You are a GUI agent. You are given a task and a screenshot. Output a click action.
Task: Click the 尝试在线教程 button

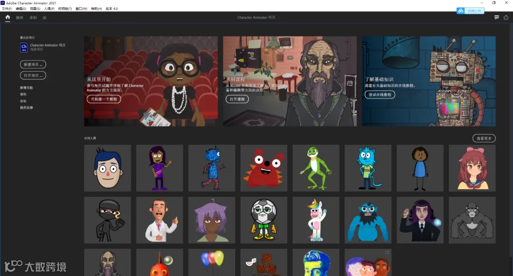380,94
